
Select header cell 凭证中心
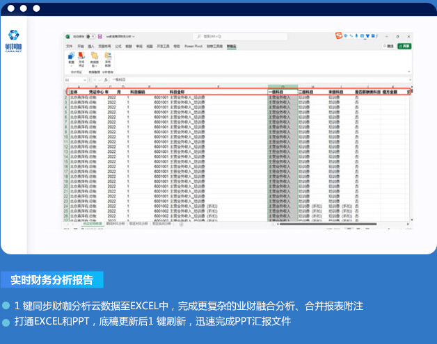click(x=96, y=92)
